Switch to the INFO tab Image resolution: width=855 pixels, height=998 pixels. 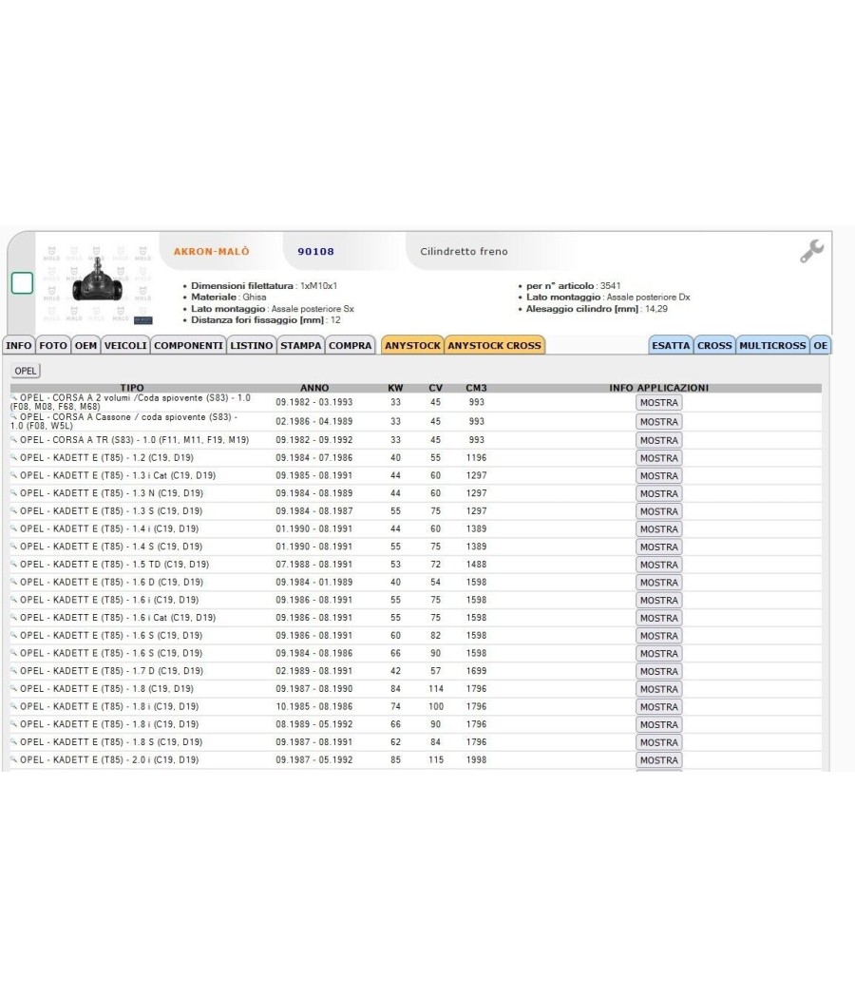click(18, 346)
